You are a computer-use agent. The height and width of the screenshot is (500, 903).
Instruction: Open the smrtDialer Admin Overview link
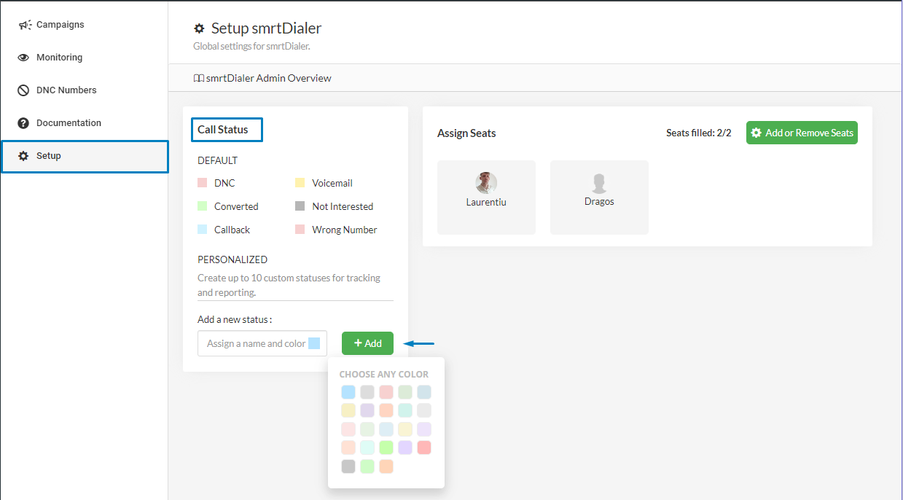[268, 78]
